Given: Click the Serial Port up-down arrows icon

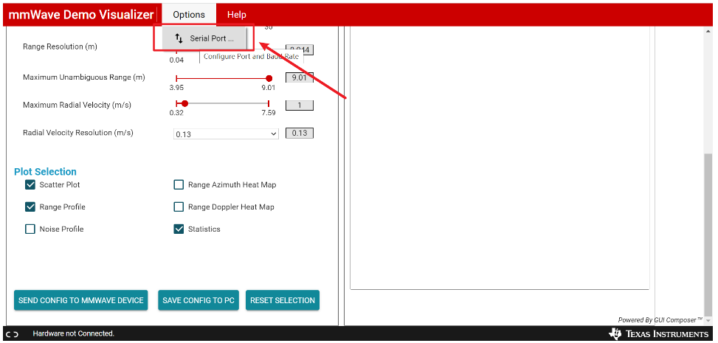Looking at the screenshot, I should 179,38.
